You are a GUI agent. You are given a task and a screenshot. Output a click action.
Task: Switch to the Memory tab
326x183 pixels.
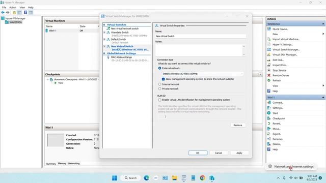pyautogui.click(x=62, y=164)
